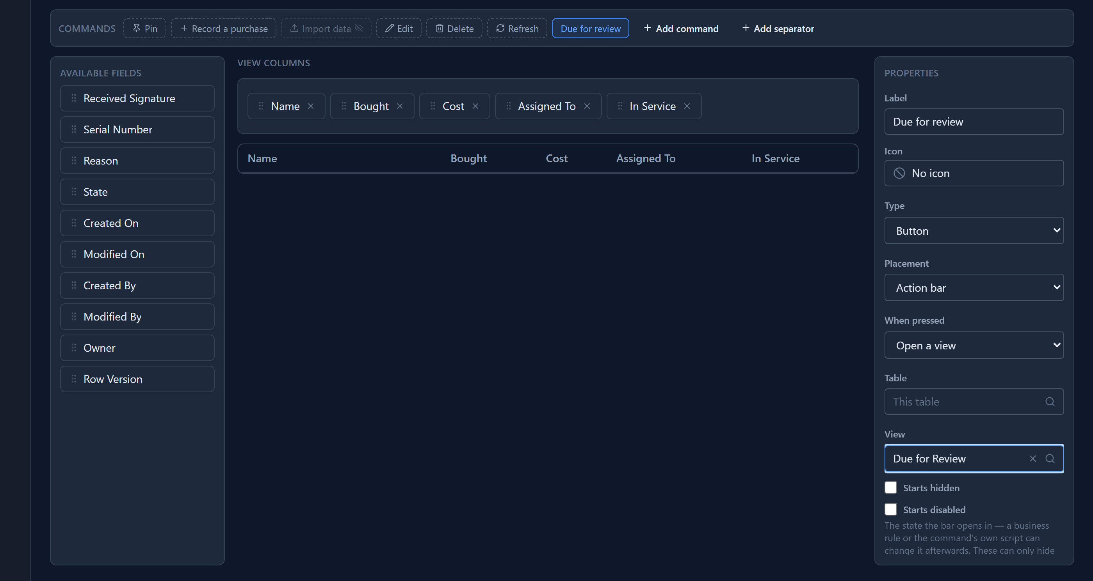Select the Import data command

pos(326,28)
